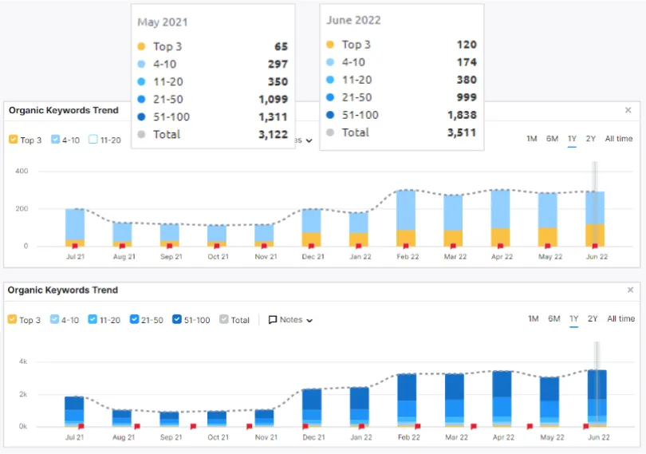Click red note flag at Sep 21 upper chart

169,247
